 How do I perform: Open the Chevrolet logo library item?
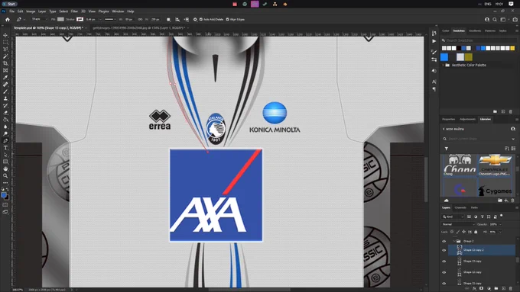coord(495,165)
